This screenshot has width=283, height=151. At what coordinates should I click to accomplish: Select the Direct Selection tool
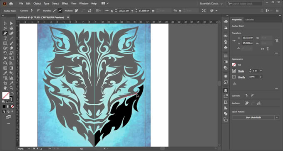(12, 23)
